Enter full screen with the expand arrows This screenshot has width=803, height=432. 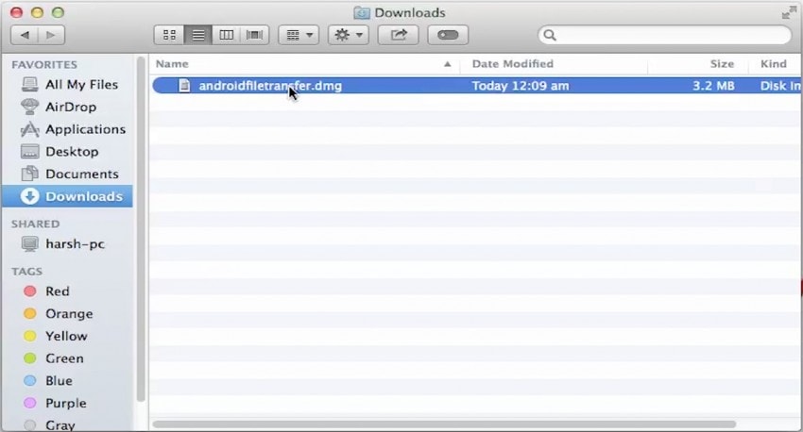tap(789, 13)
